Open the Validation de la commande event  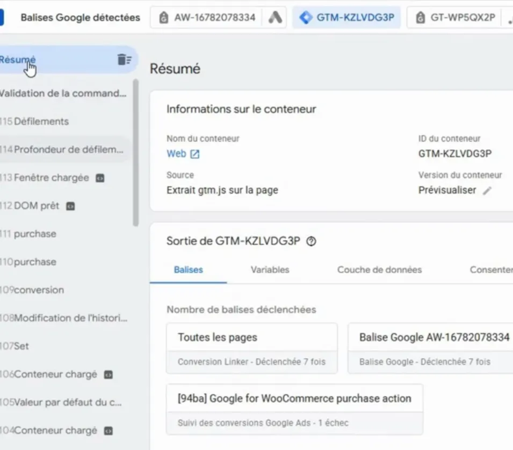pos(54,93)
